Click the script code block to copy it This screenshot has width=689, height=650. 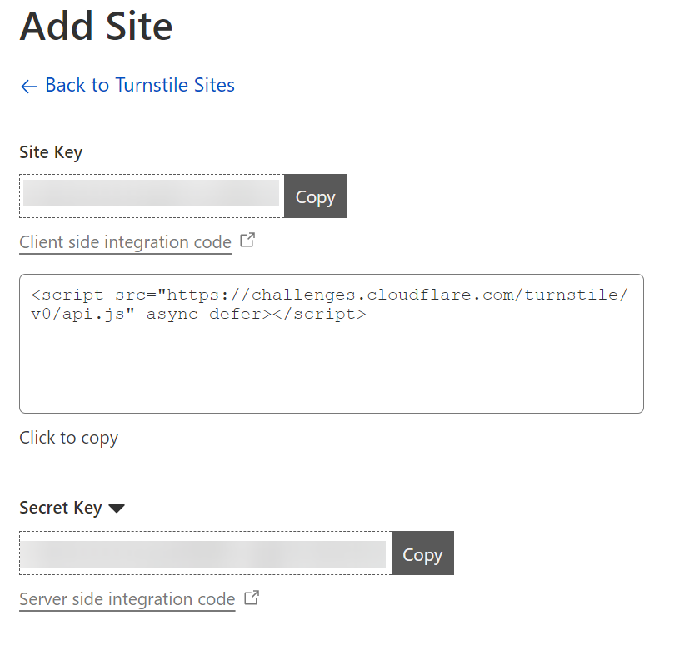click(331, 343)
